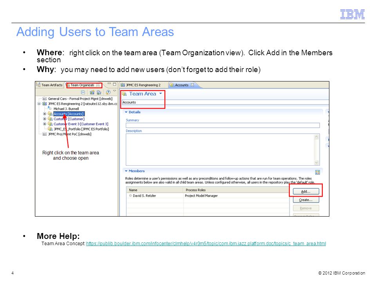376x282 pixels.
Task: Click the General Cars project icon
Action: coord(45,99)
